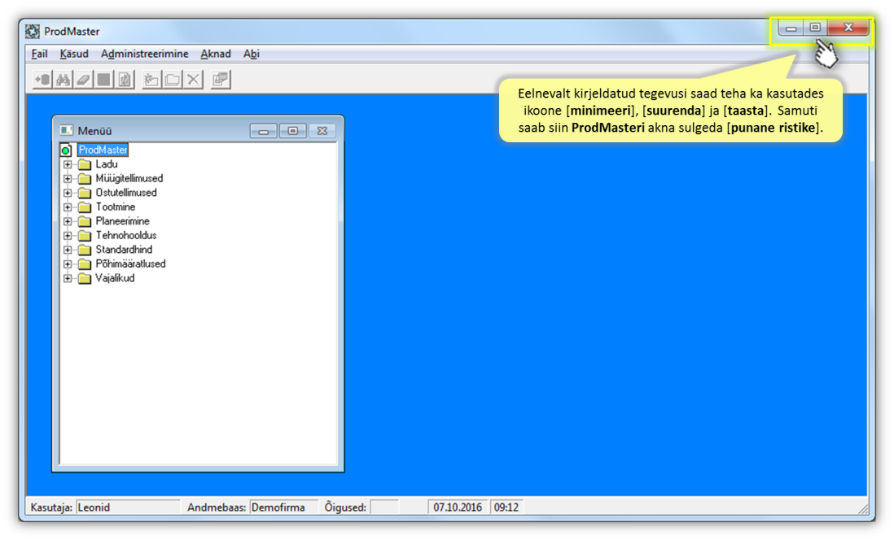Click the resize grip in the status bar corner
Screen dimensions: 894x540
point(863,509)
